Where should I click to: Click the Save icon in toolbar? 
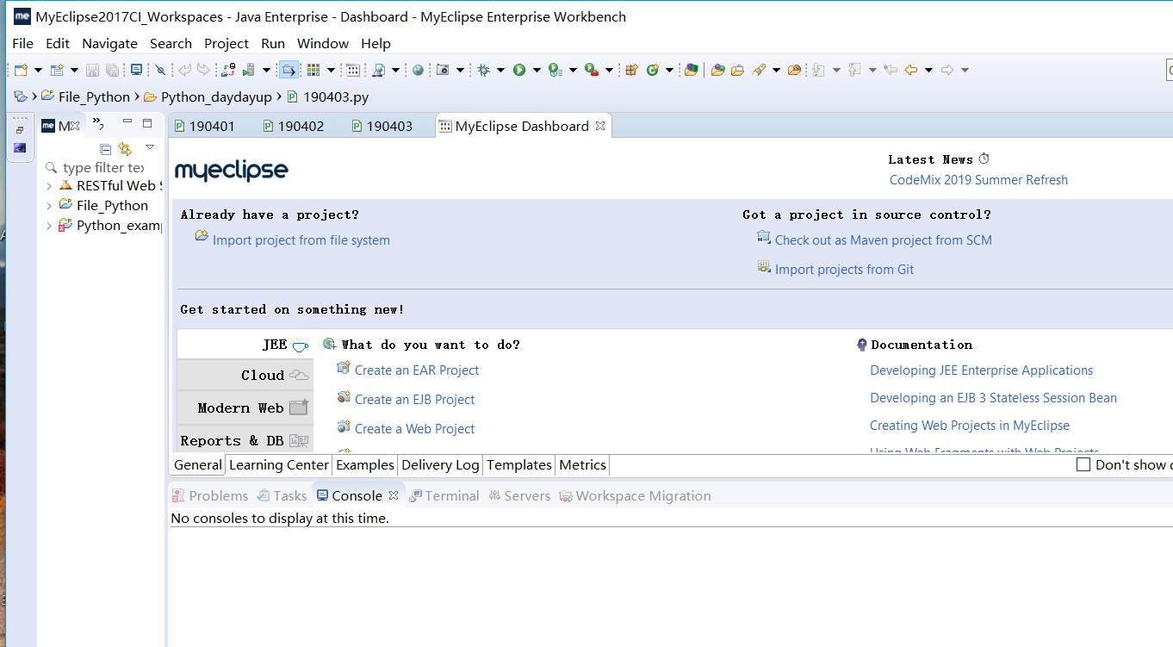click(x=92, y=70)
